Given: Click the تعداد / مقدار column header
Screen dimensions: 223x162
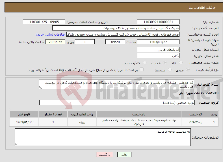Looking at the screenshot, I should 53,114.
